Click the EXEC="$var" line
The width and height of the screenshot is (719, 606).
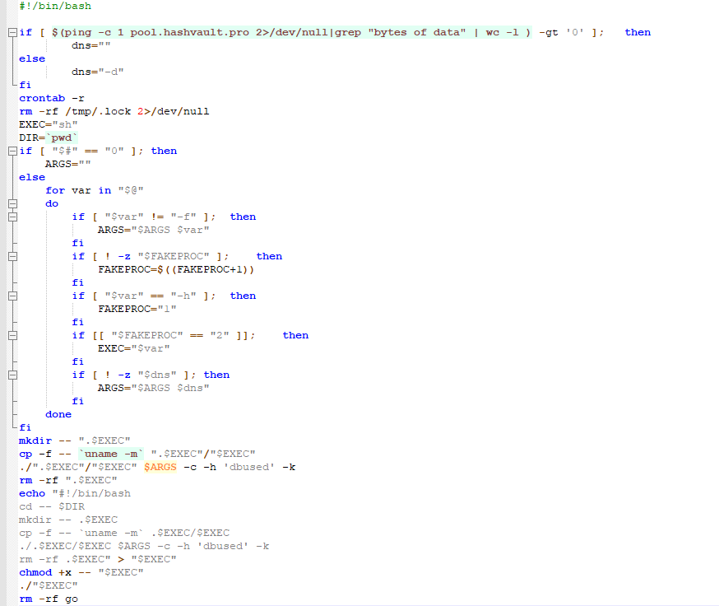(x=134, y=348)
